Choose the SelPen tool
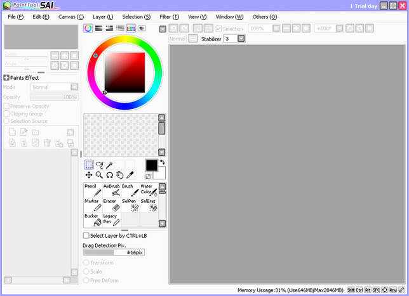The height and width of the screenshot is (296, 409). click(130, 205)
